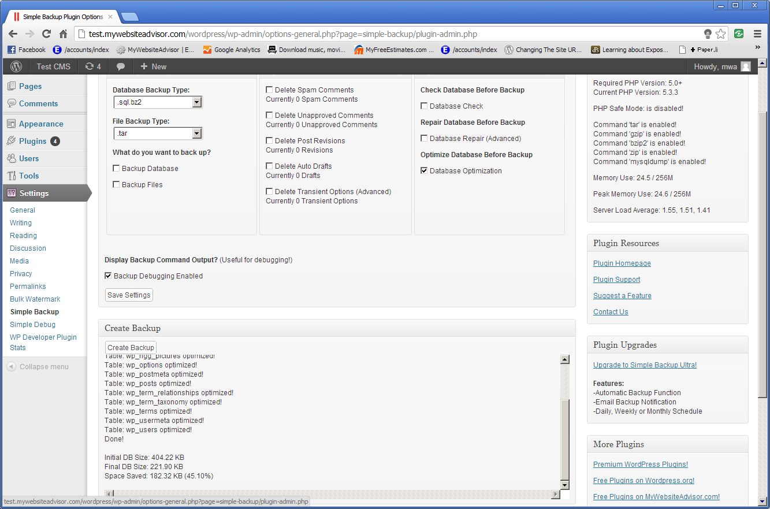This screenshot has width=770, height=509.
Task: Click the Save Settings button
Action: (129, 295)
